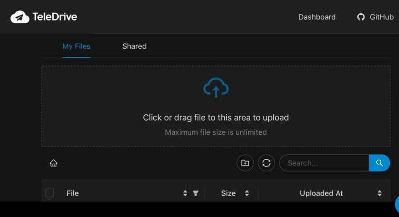Toggle the select-all files checkbox
This screenshot has height=217, width=399.
(x=50, y=193)
